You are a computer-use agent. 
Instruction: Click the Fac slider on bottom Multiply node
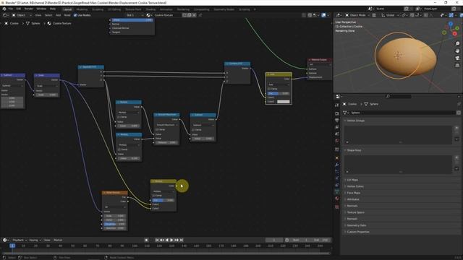coord(163,200)
